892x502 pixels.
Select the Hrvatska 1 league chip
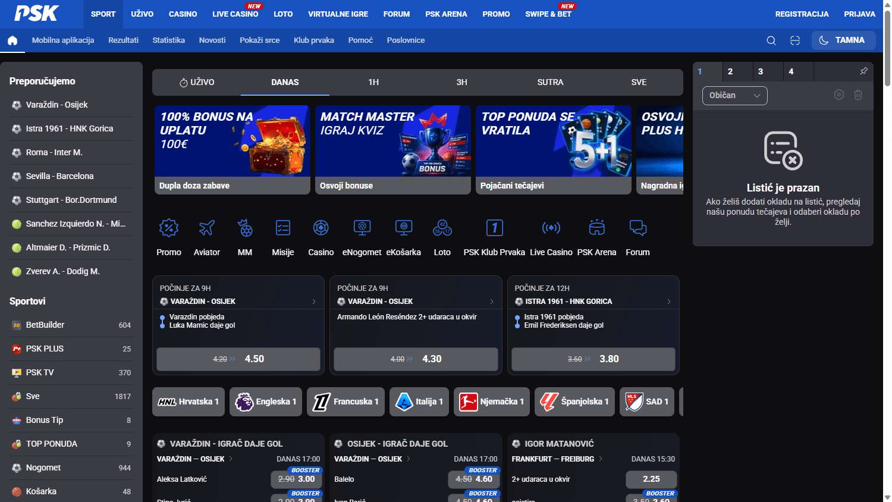(x=189, y=401)
